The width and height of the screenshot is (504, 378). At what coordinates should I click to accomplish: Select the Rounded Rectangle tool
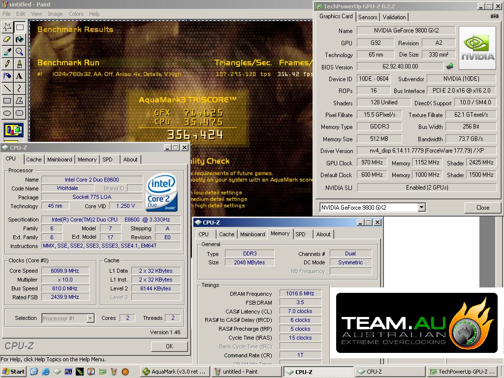[x=20, y=113]
